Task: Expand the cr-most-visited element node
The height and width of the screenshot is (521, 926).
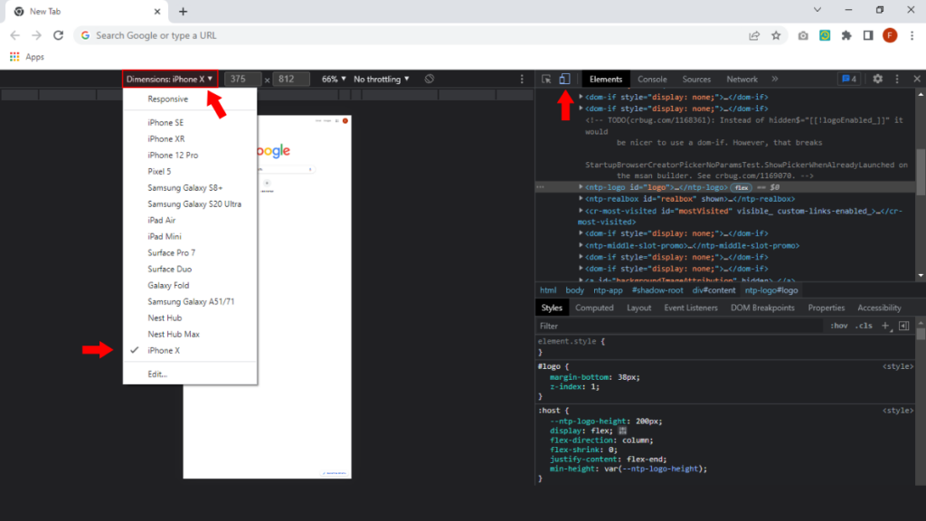Action: point(581,211)
